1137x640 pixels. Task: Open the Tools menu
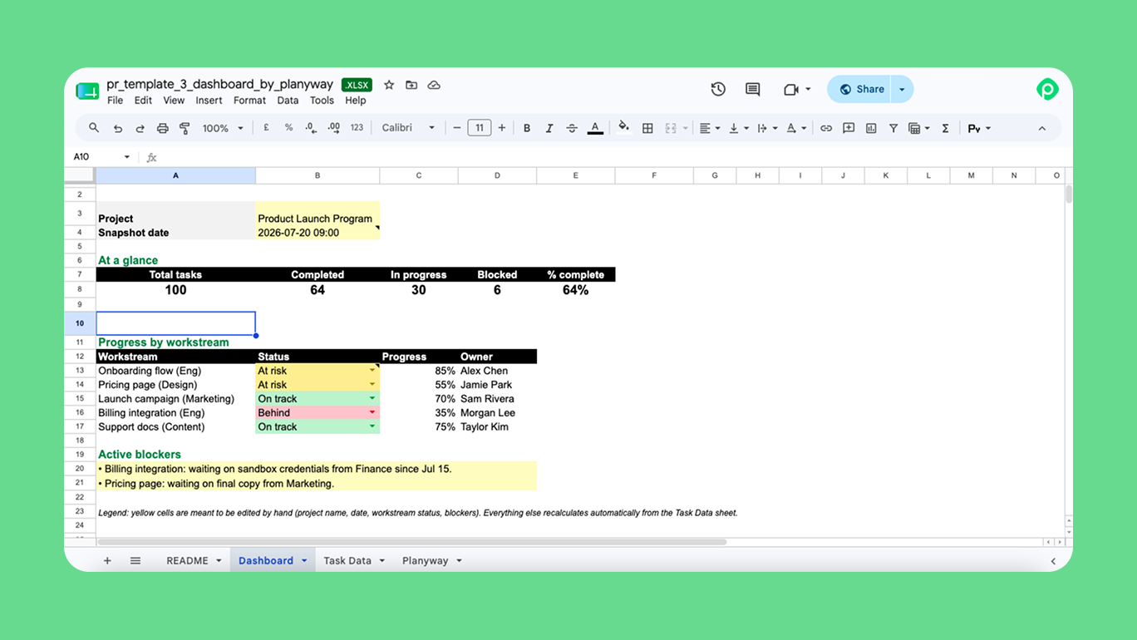(x=322, y=101)
